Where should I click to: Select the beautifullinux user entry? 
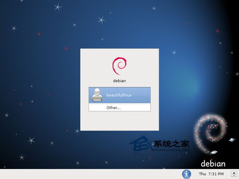pyautogui.click(x=119, y=95)
